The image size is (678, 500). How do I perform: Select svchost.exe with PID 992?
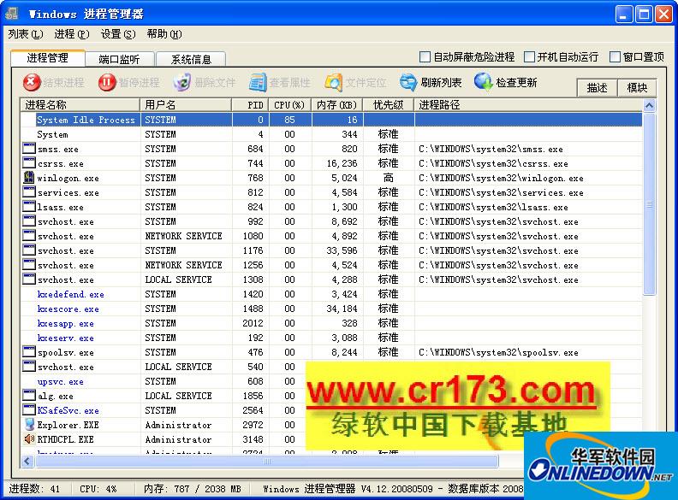coord(331,221)
